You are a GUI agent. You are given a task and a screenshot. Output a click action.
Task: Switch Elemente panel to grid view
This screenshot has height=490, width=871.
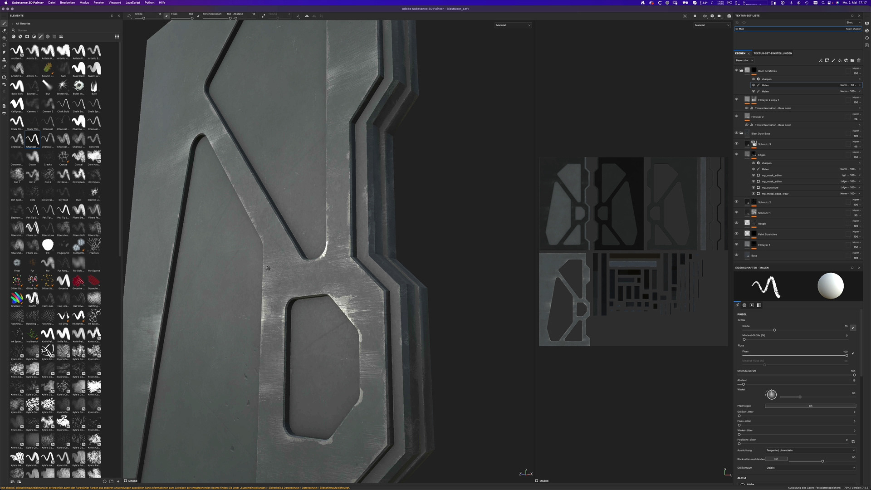(x=117, y=37)
